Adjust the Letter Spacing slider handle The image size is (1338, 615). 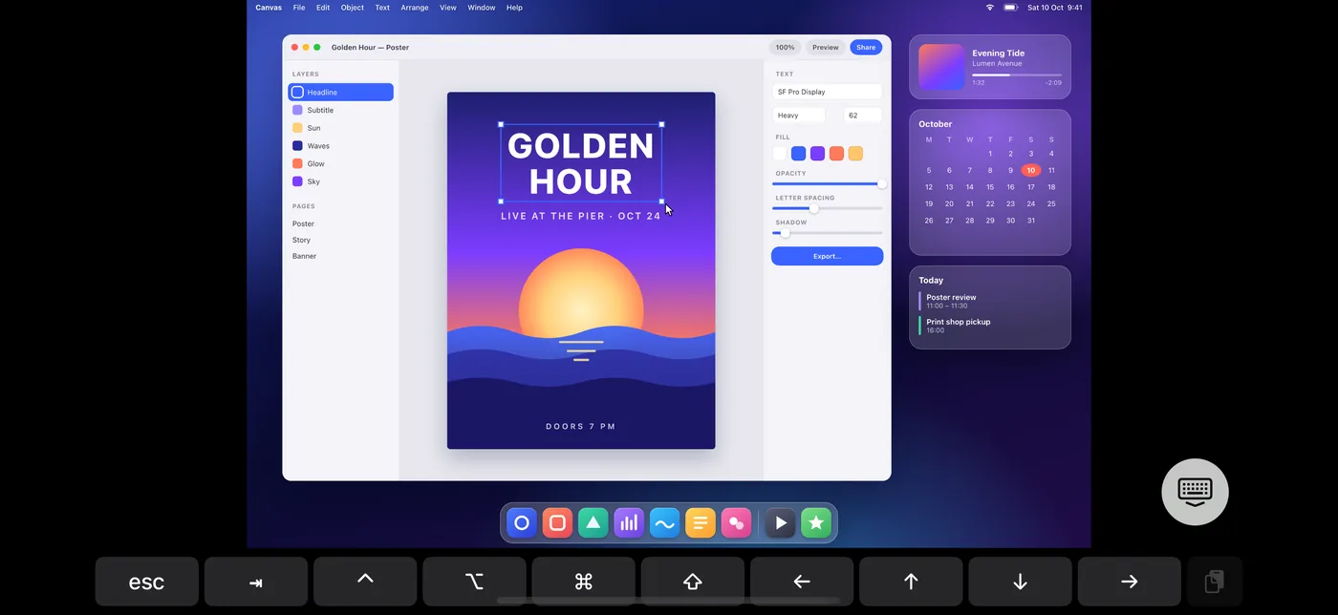click(x=813, y=208)
